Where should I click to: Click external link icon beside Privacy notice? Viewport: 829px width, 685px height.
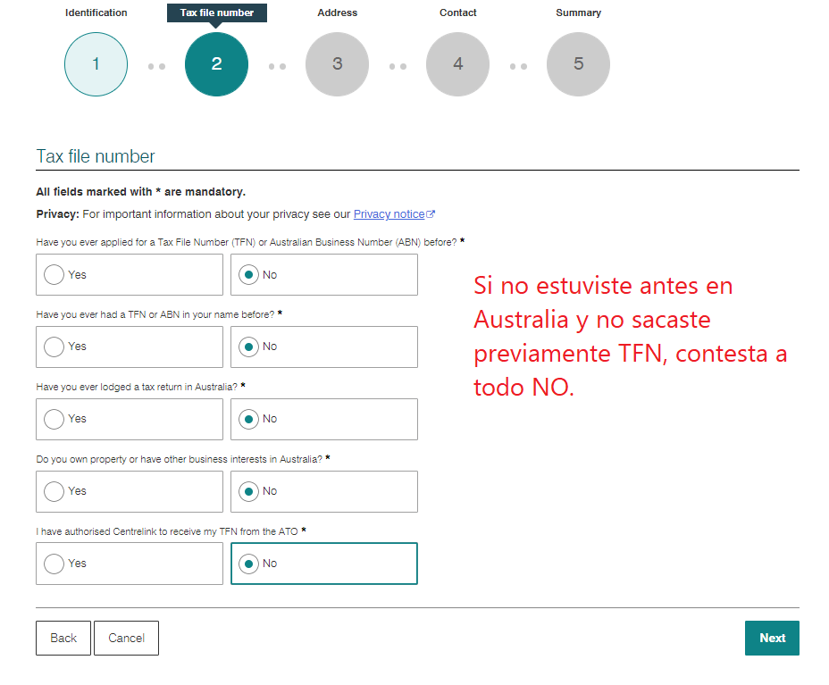431,214
